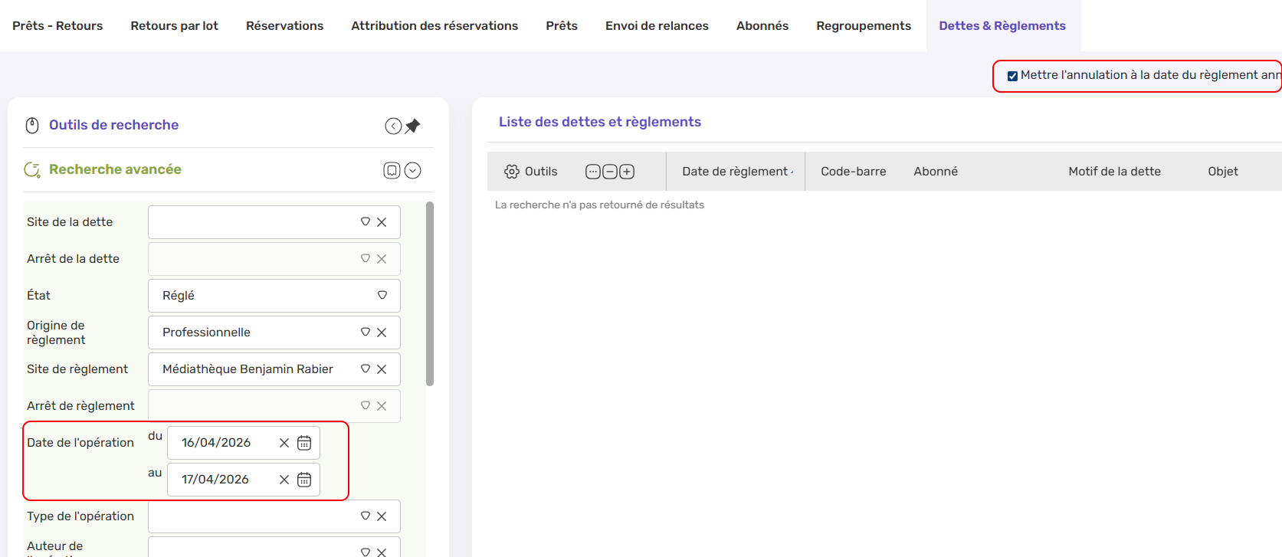Click the Recherche avancée square icon
This screenshot has width=1282, height=557.
392,170
